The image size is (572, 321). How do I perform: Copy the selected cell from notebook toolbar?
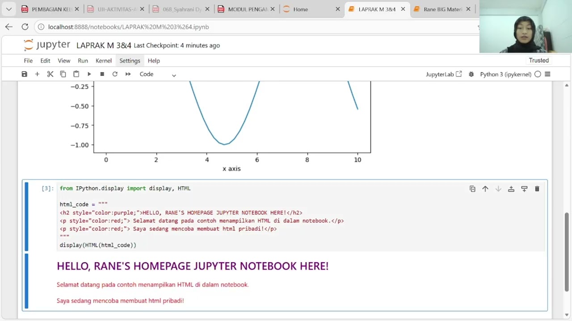pyautogui.click(x=63, y=74)
